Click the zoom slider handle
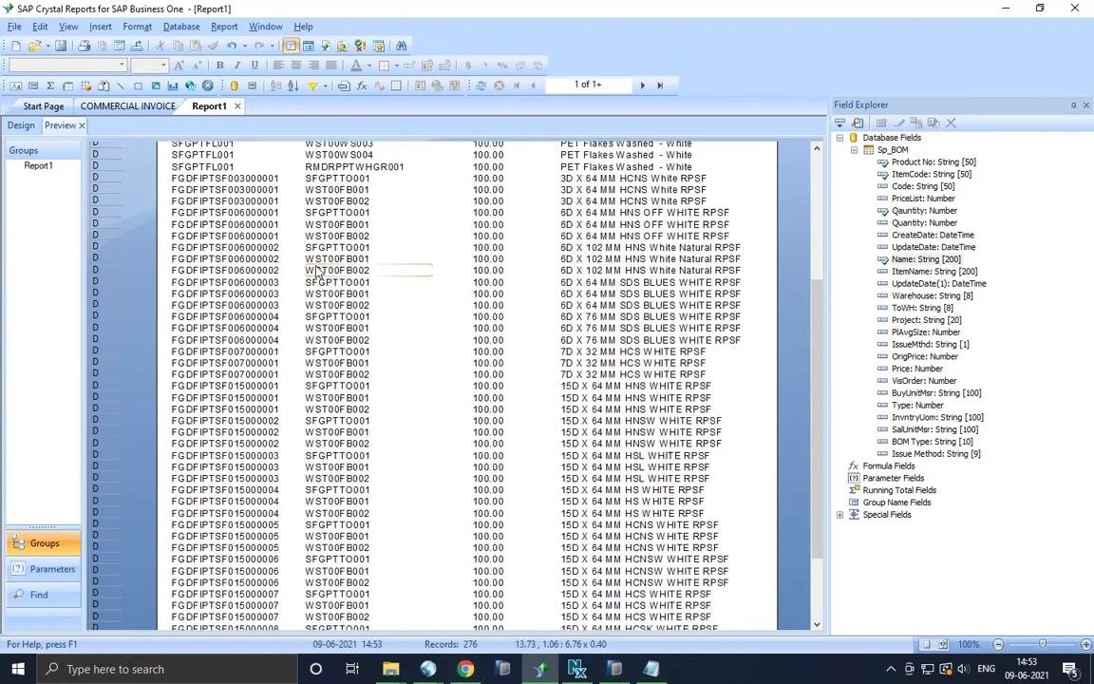This screenshot has height=684, width=1094. tap(1043, 645)
